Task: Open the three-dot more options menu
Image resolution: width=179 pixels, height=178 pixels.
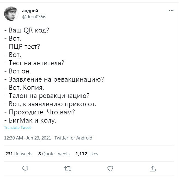Action: click(x=171, y=11)
